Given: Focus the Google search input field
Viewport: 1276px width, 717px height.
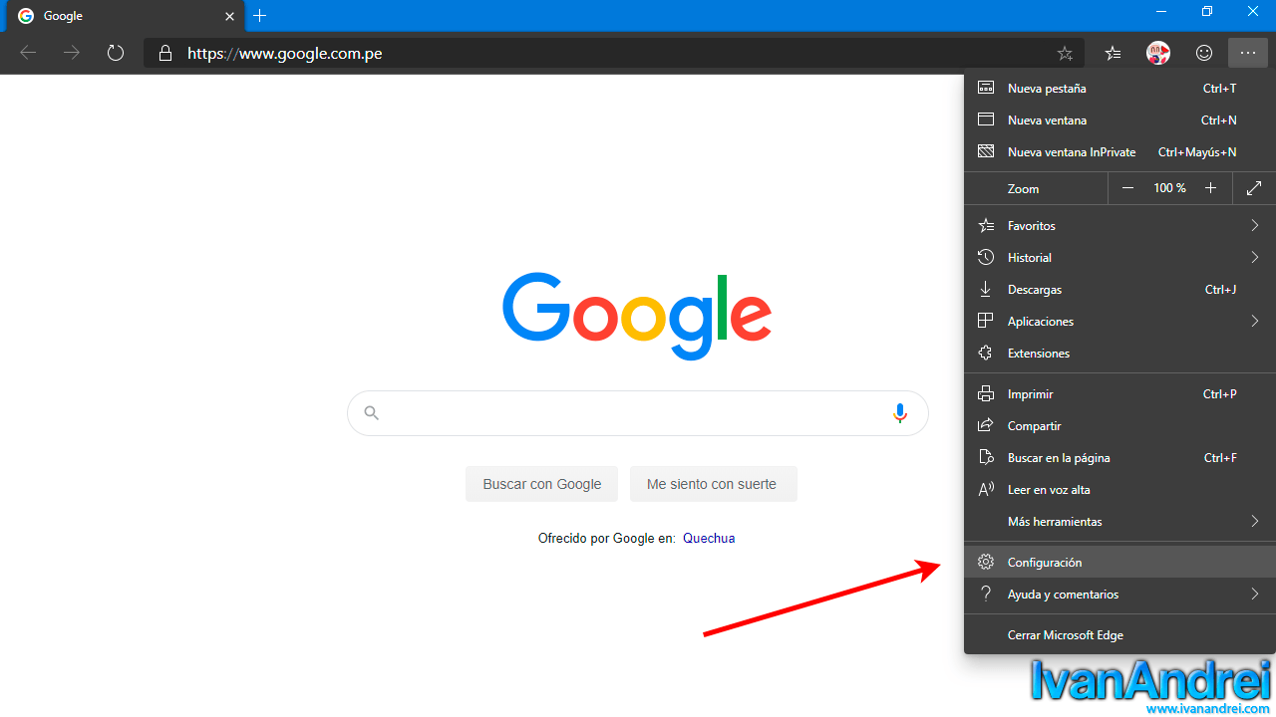Looking at the screenshot, I should (638, 413).
